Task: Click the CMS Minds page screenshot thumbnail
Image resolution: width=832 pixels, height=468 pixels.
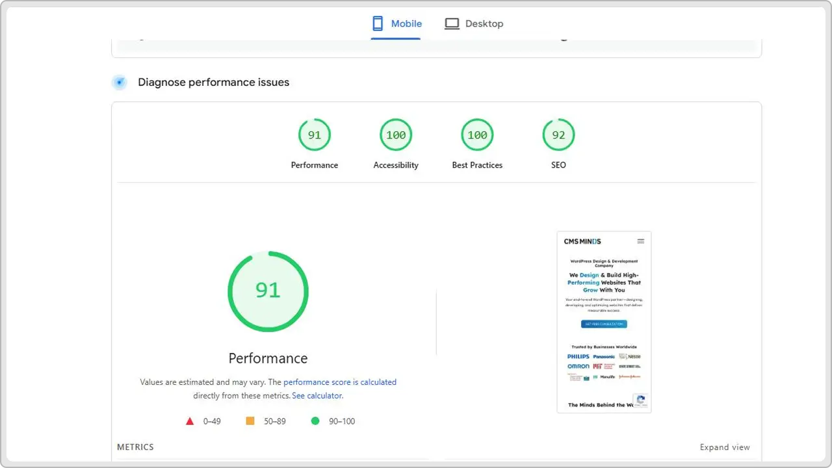Action: tap(604, 321)
